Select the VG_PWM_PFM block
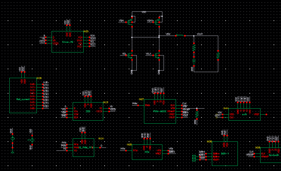The image size is (281, 171). 84,147
